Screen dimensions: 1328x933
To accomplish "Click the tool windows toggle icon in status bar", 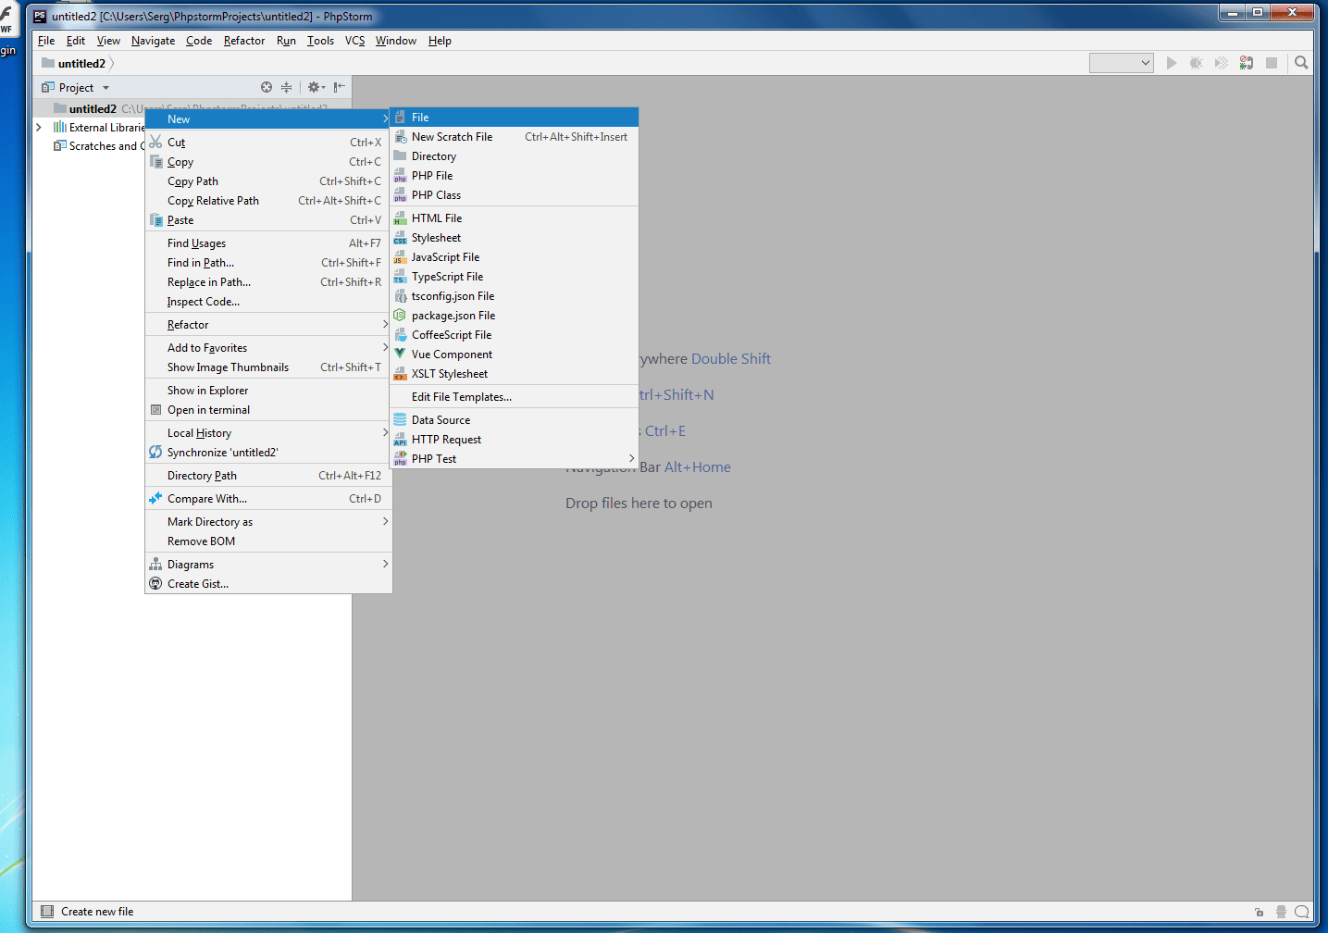I will click(47, 912).
